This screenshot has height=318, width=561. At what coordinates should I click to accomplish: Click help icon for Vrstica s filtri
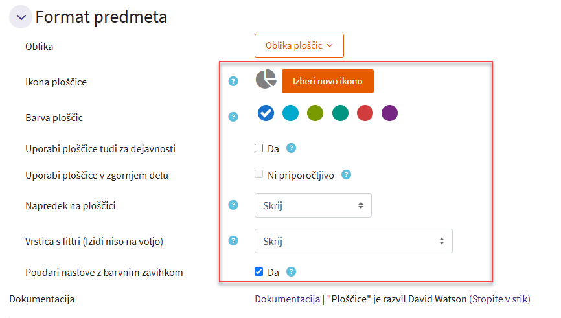234,240
